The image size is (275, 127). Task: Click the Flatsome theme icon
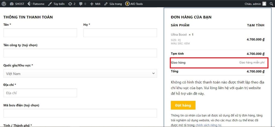30,4
